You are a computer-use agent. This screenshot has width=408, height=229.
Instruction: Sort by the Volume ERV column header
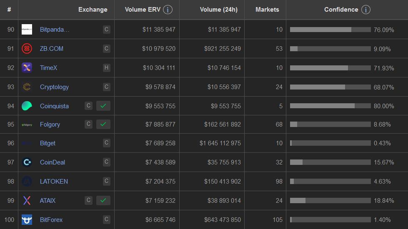(x=143, y=10)
